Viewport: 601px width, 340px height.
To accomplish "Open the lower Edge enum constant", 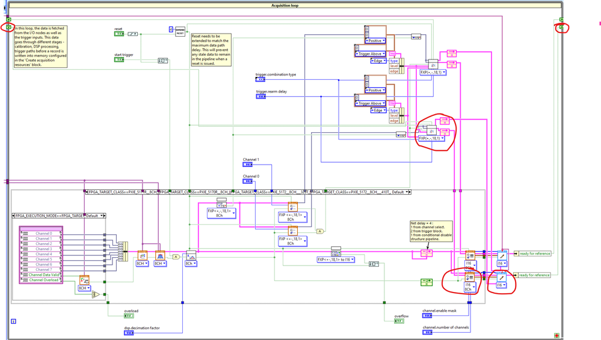I will click(x=378, y=111).
